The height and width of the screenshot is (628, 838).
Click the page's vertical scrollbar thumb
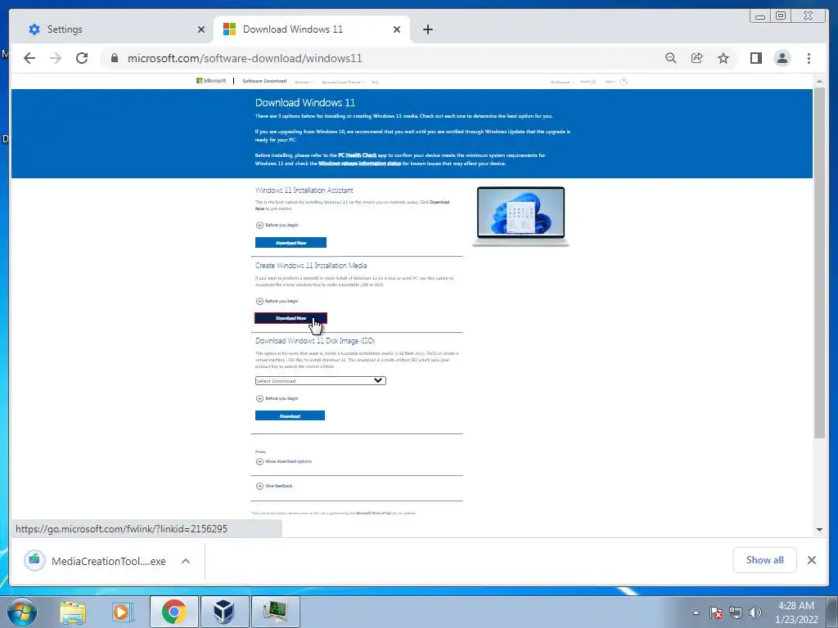pyautogui.click(x=819, y=262)
